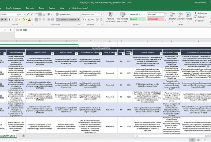
Task: Open Datos ribbon tab
Action: tap(41, 8)
